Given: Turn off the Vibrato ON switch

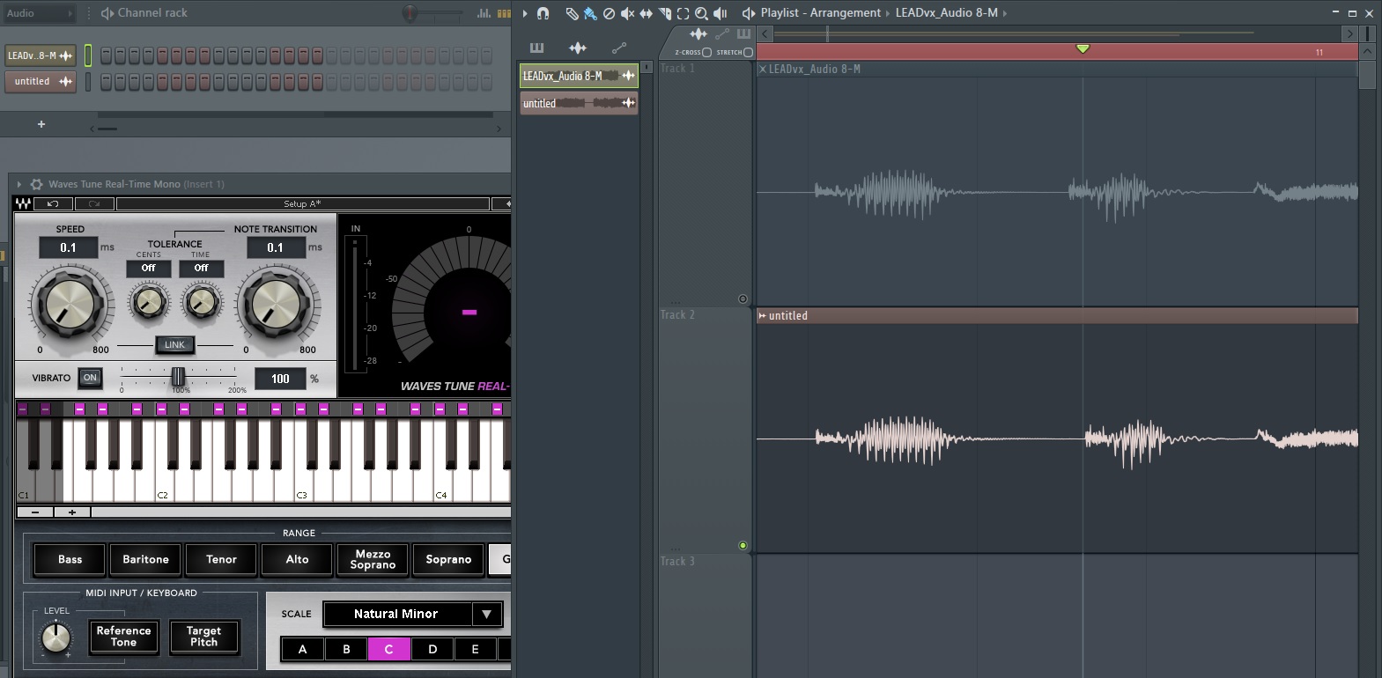Looking at the screenshot, I should tap(90, 378).
